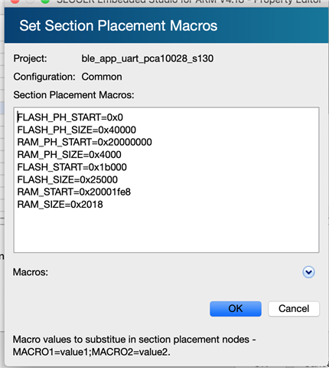Click the FLASH_PH_SIZE=0x40000 line

77,130
